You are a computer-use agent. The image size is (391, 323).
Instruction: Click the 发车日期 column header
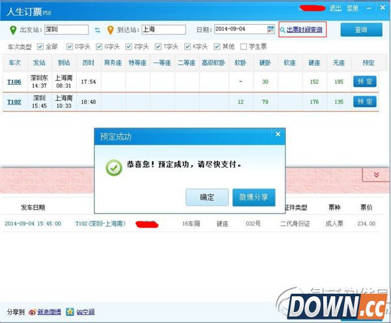(x=33, y=207)
